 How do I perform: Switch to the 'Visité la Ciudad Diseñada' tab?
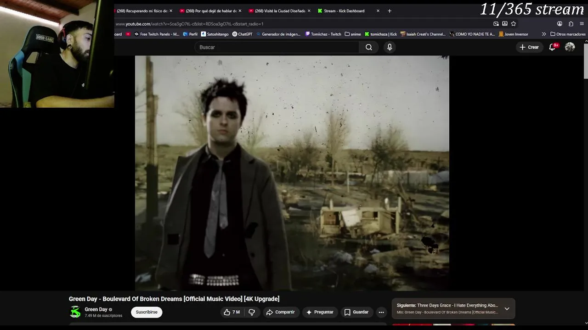coord(280,11)
